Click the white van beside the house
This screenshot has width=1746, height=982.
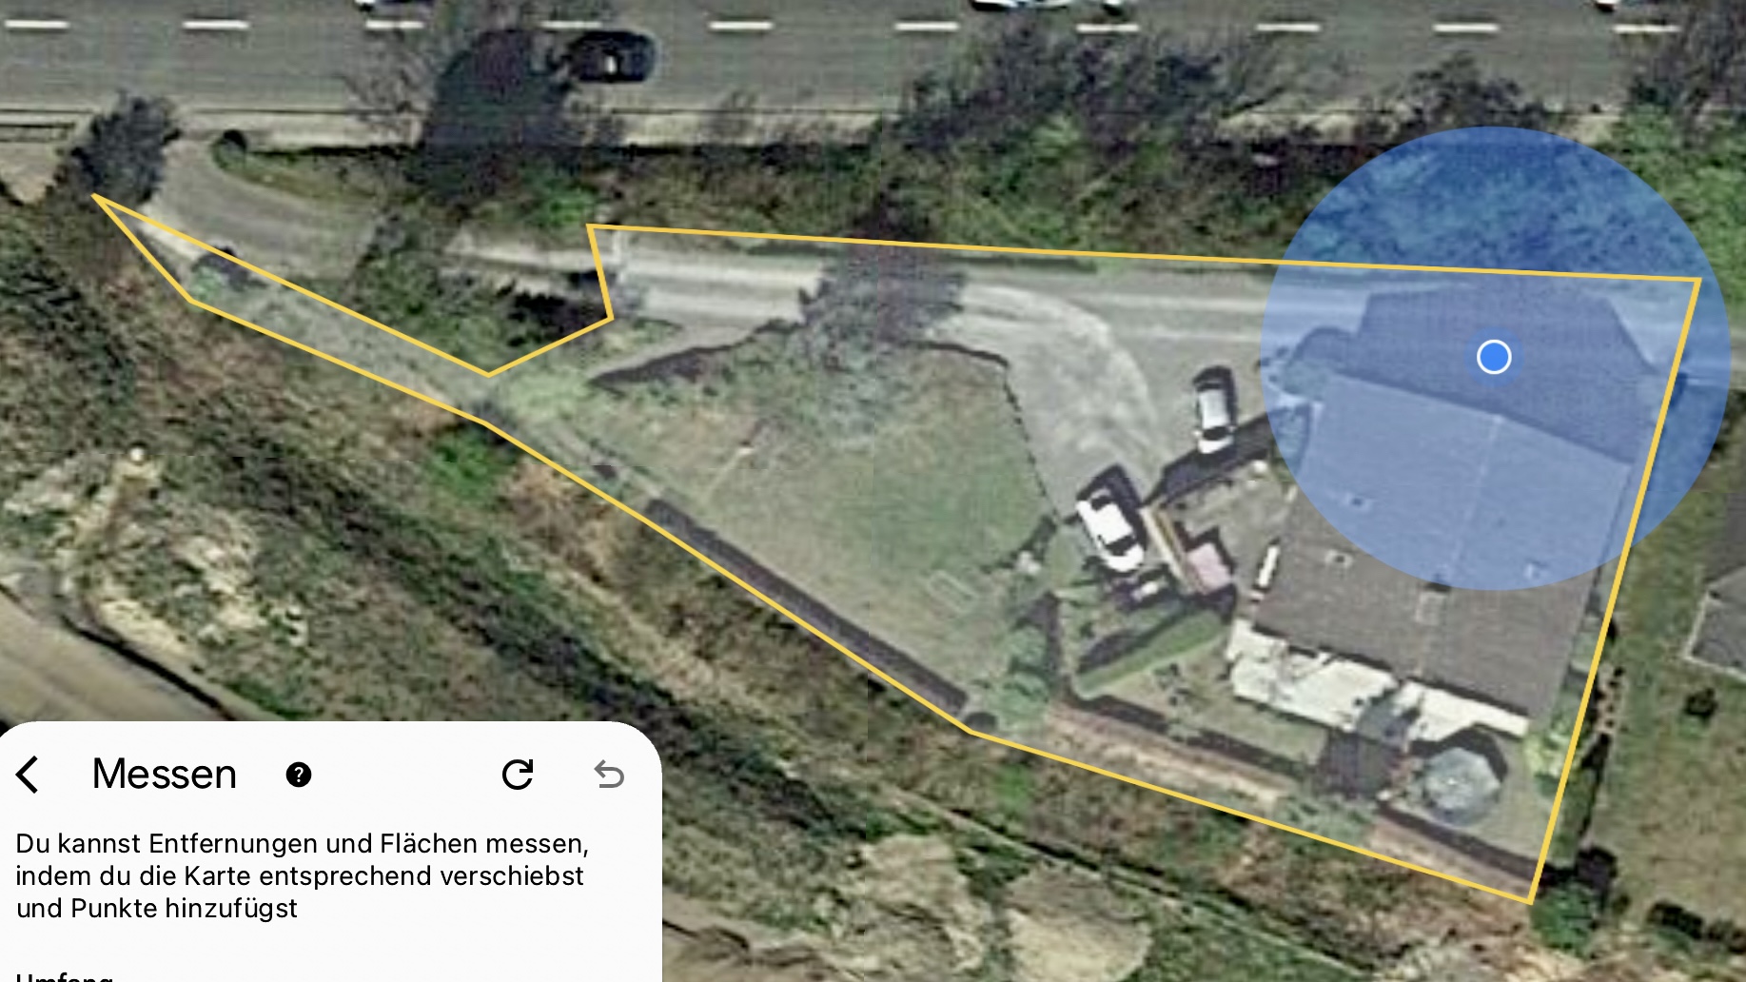(1110, 521)
